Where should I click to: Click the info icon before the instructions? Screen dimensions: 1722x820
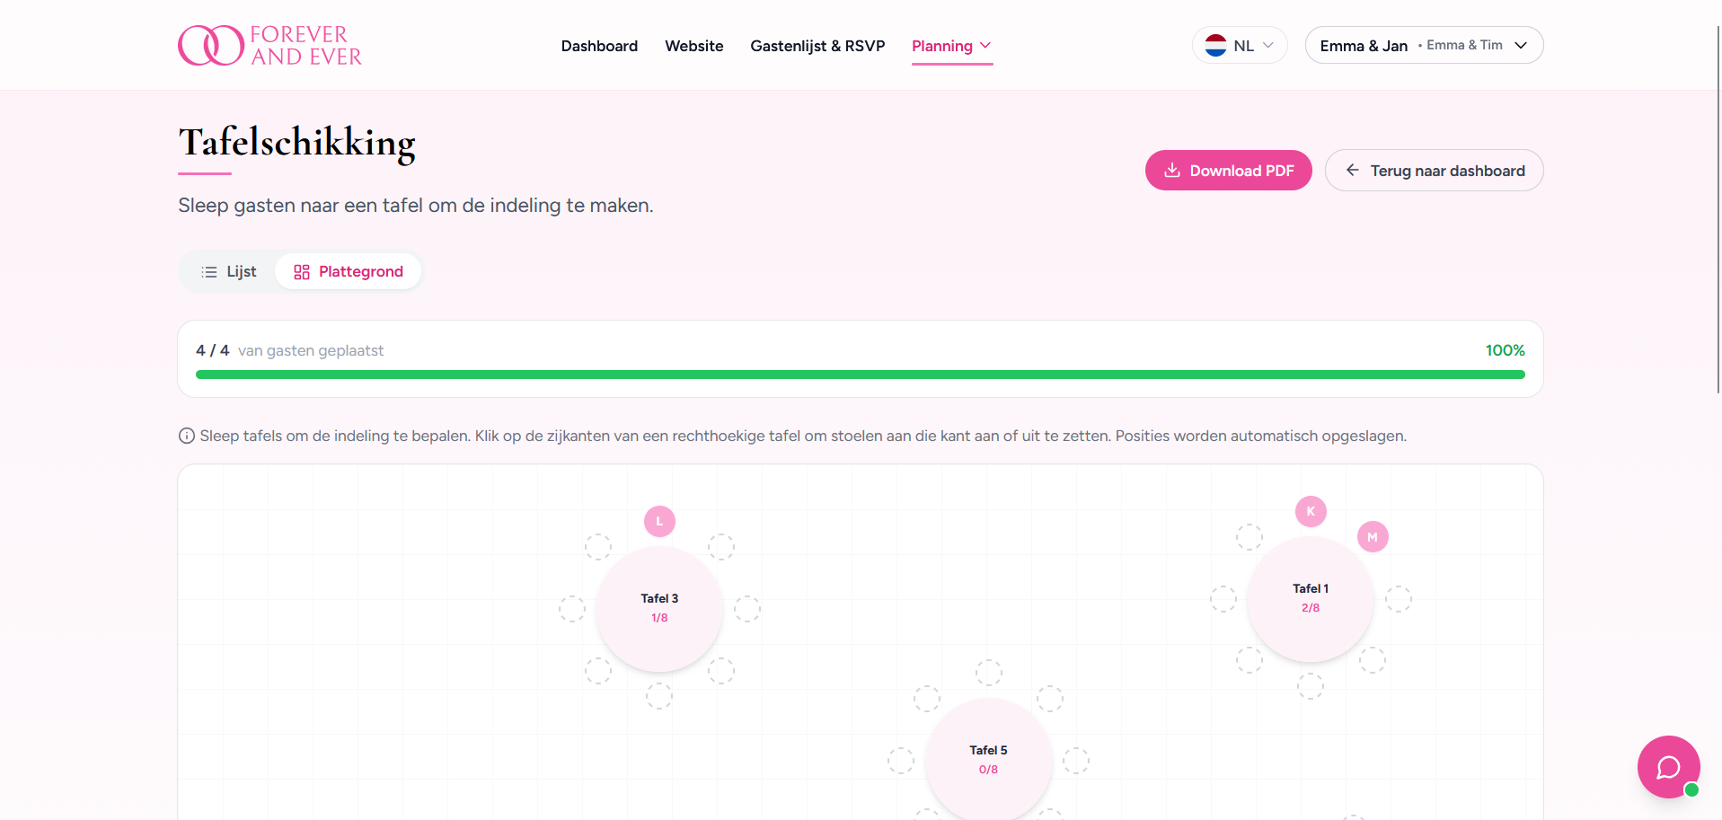click(187, 436)
